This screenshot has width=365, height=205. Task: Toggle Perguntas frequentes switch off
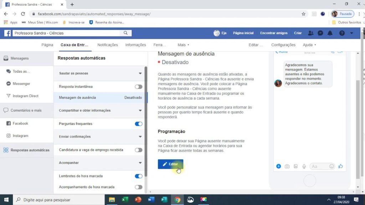coord(139,124)
